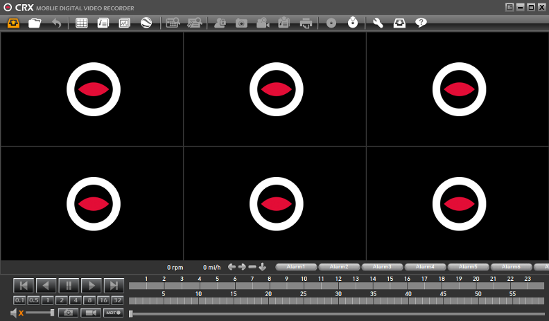Screen dimensions: 549x321
Task: Set playback speed to 1
Action: coord(48,300)
